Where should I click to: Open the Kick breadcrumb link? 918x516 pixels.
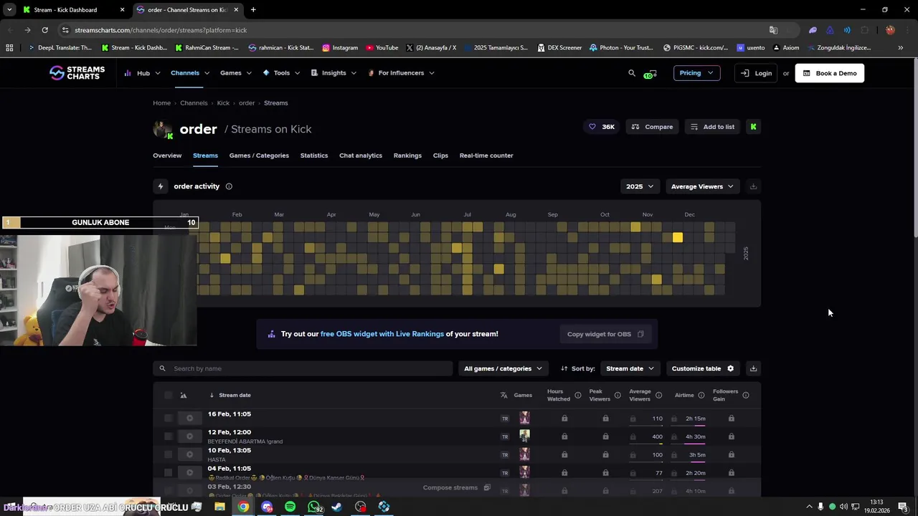pos(223,103)
